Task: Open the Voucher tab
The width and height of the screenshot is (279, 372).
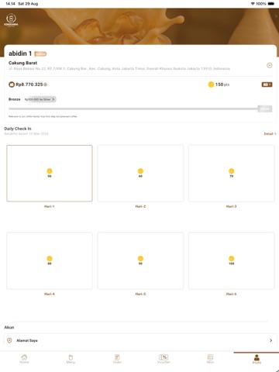Action: click(164, 359)
